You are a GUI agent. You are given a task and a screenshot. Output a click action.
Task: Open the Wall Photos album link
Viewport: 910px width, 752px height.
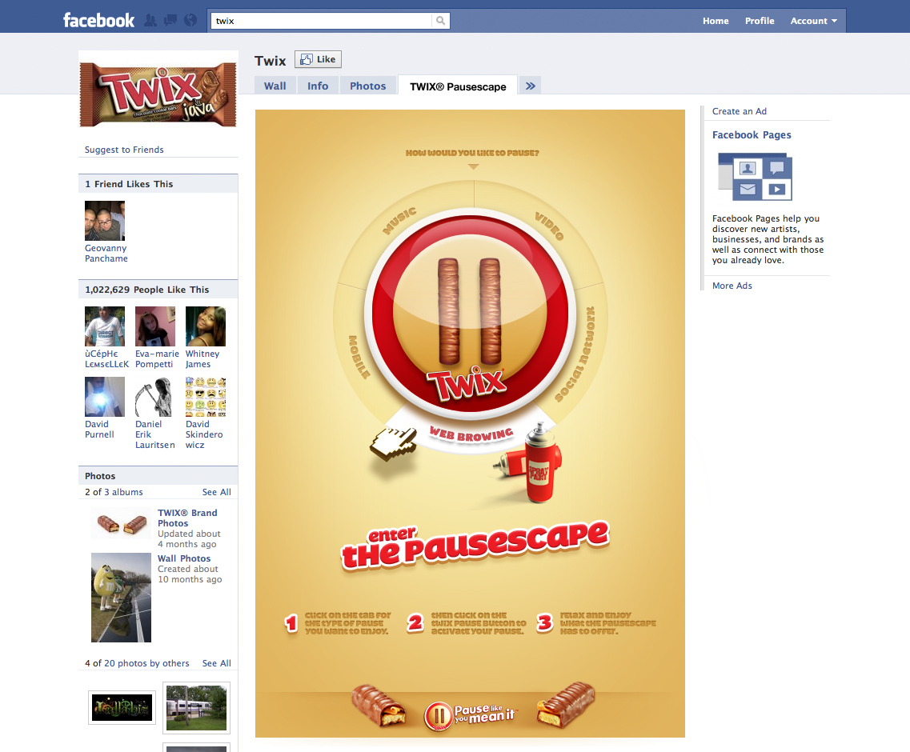tap(184, 558)
